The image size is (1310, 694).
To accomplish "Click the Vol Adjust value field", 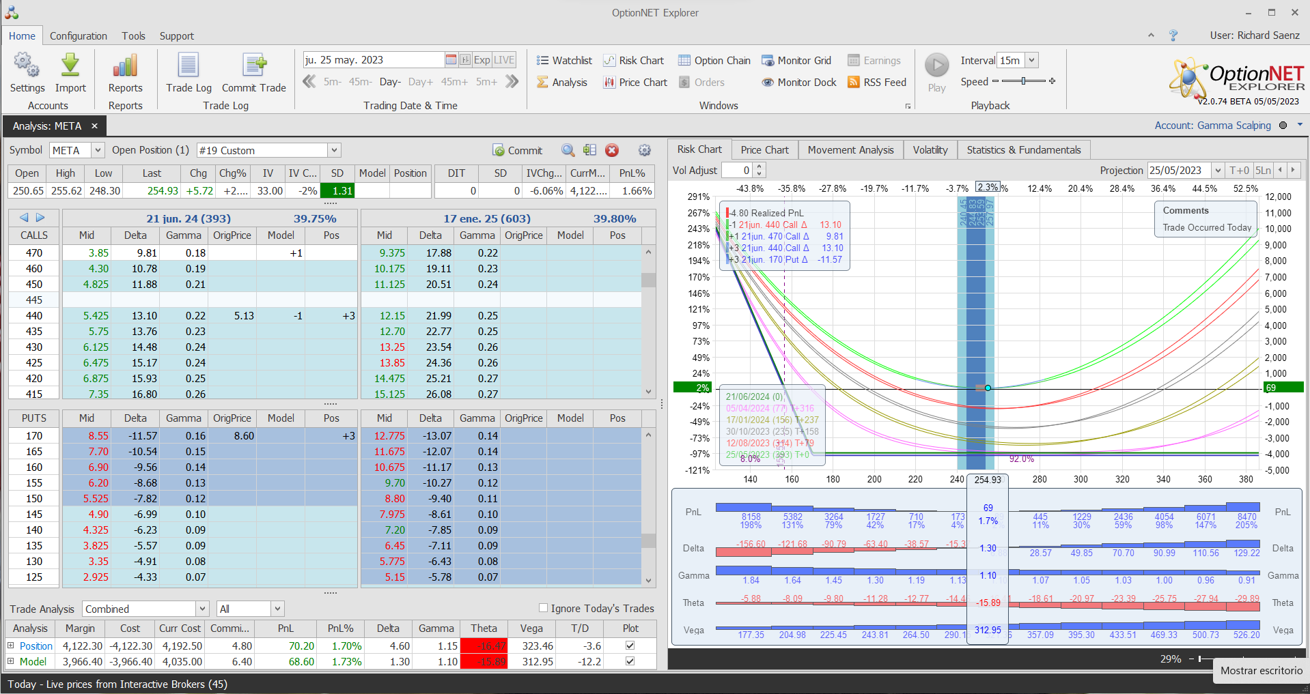I will coord(738,170).
